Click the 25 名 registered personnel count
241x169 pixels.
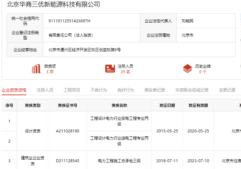click(125, 72)
